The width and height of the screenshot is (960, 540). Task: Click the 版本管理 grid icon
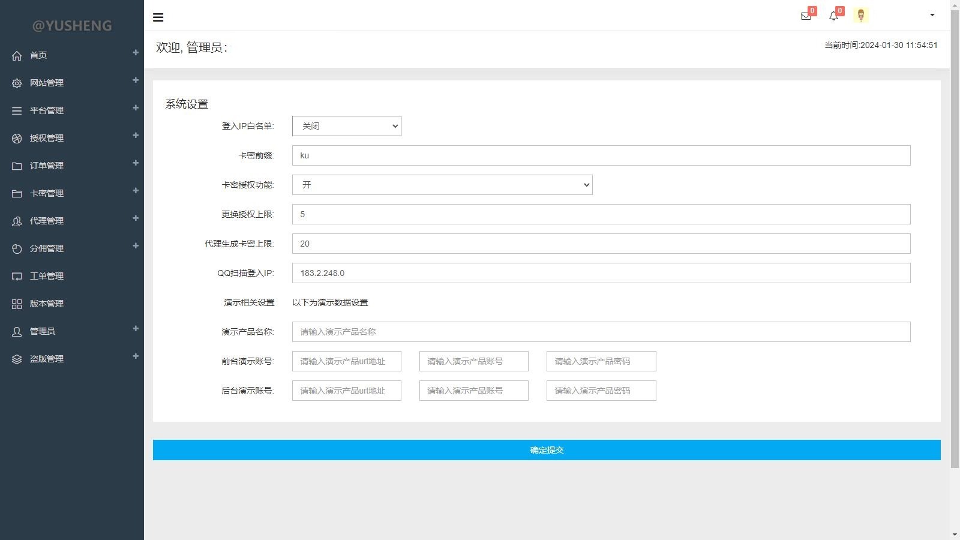pos(16,303)
